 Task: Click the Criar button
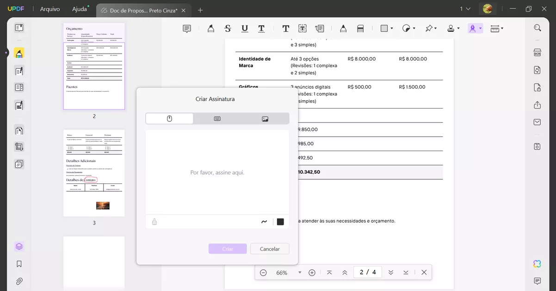(x=228, y=249)
